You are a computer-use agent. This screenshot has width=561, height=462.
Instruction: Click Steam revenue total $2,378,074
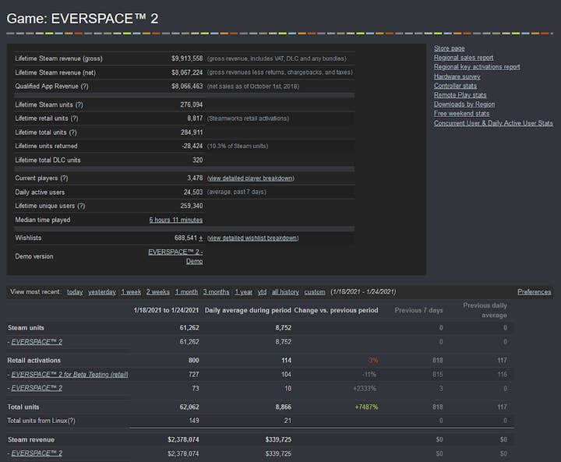click(183, 440)
